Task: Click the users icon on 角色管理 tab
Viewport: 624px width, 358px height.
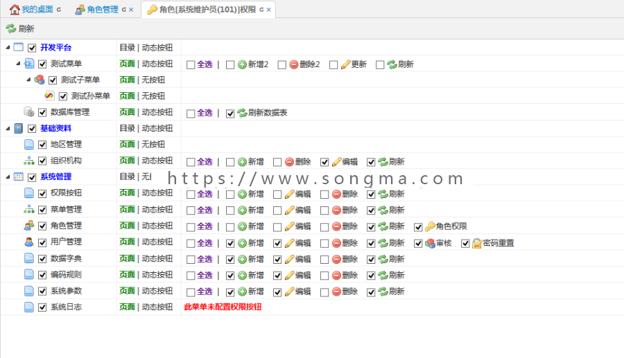Action: (x=80, y=10)
